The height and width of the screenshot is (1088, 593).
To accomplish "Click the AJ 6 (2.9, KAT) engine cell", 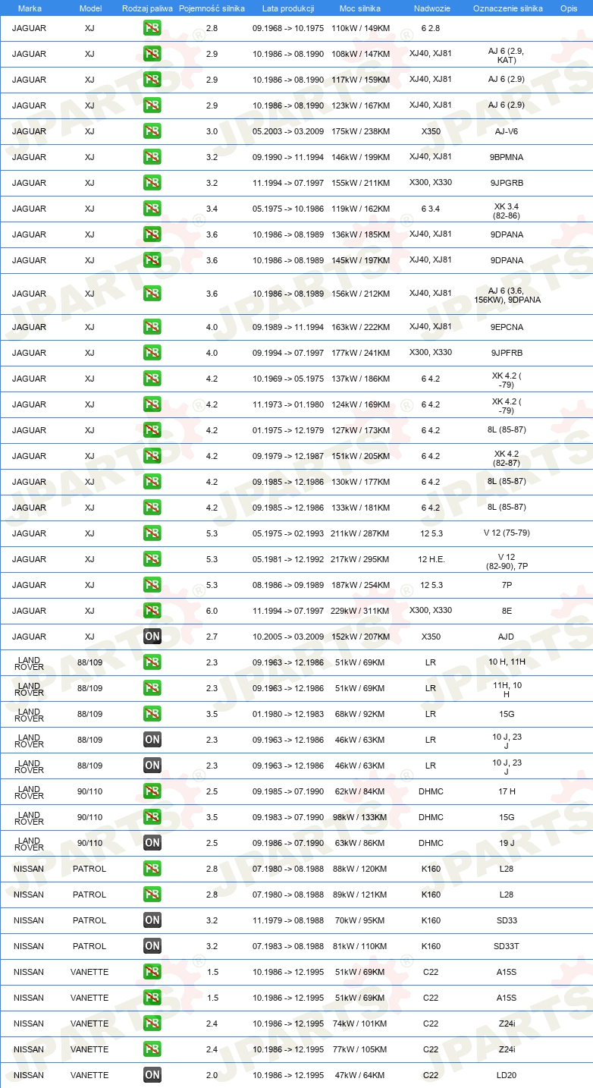I will tap(507, 55).
